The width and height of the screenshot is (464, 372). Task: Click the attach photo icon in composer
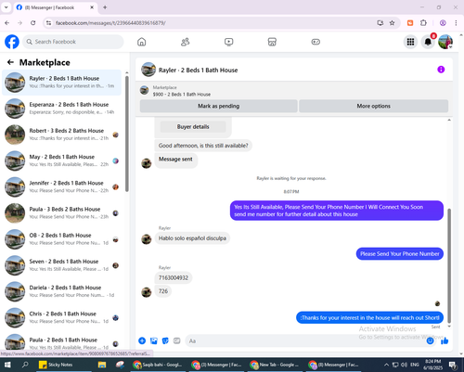point(154,340)
